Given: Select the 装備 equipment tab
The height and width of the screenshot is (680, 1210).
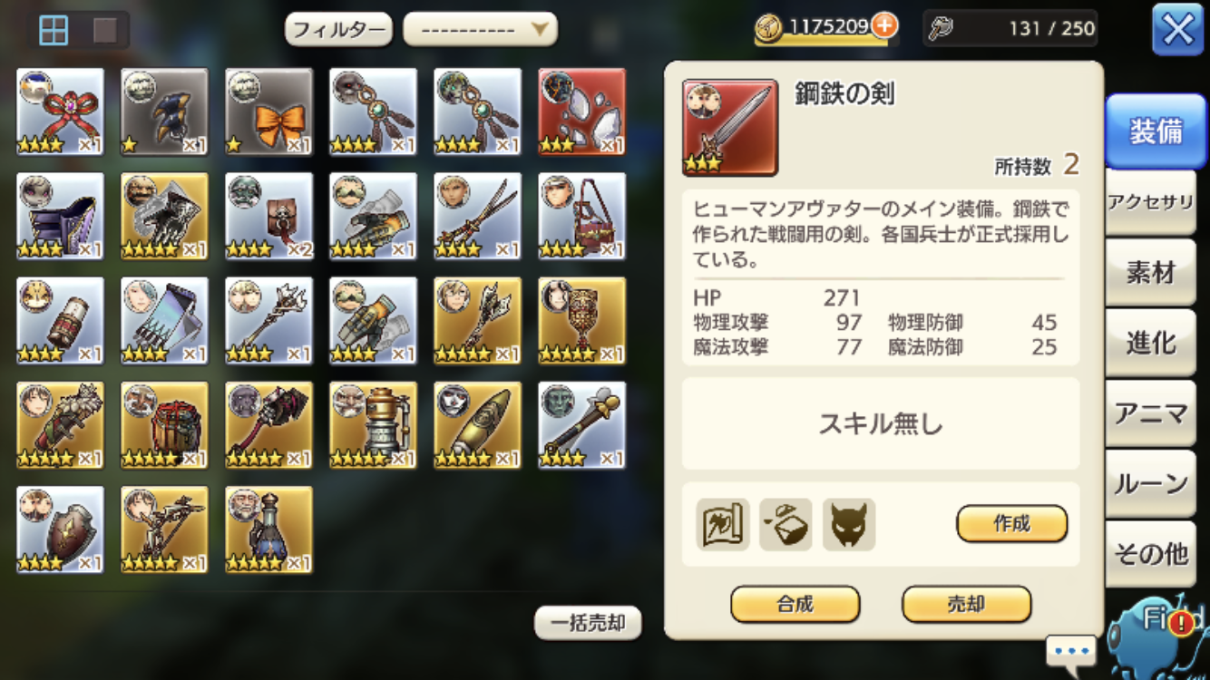Looking at the screenshot, I should coord(1155,131).
